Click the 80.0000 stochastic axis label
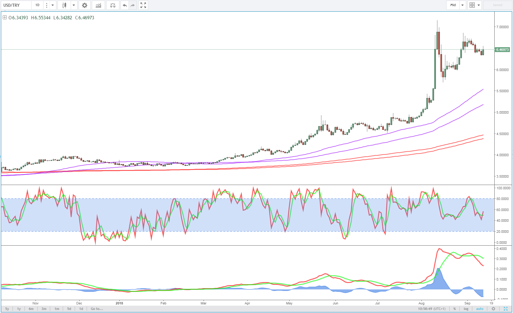Viewport: 513px width, 313px height. click(x=503, y=199)
